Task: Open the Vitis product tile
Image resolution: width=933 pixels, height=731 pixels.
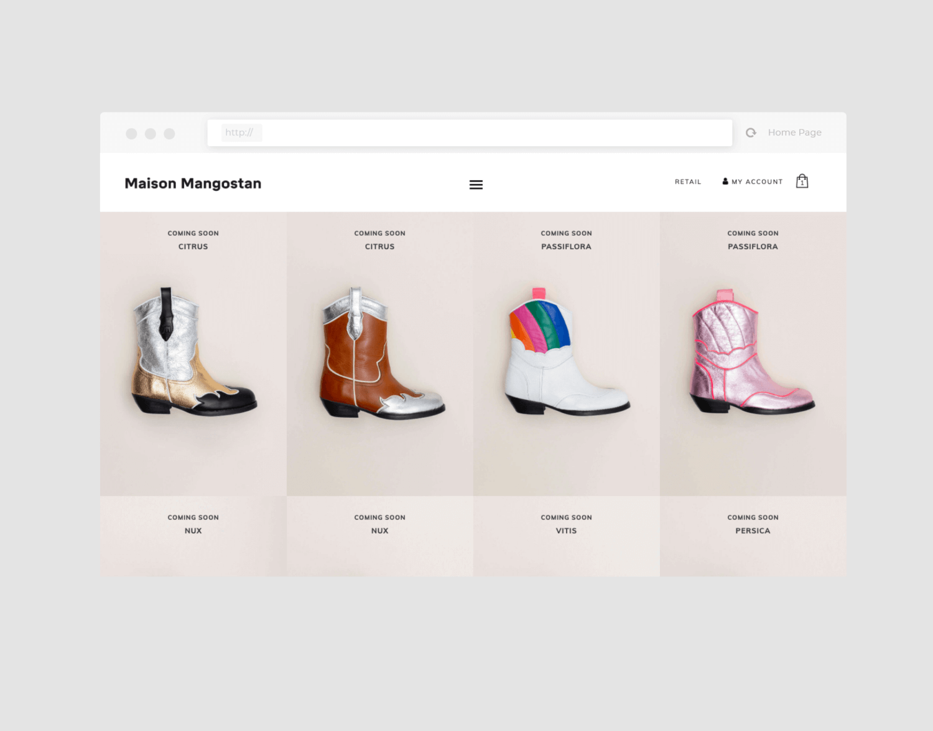Action: click(x=567, y=535)
